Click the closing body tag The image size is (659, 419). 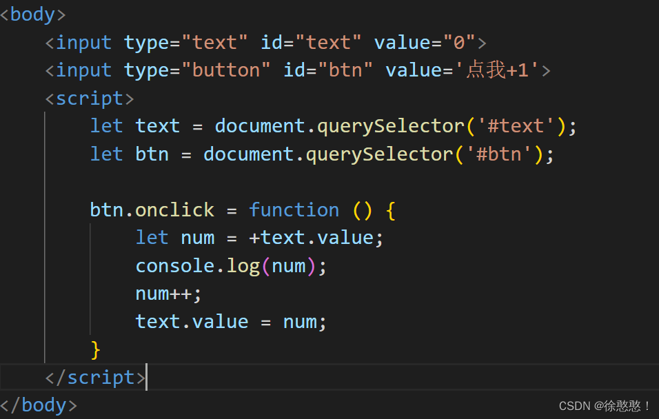pyautogui.click(x=38, y=405)
